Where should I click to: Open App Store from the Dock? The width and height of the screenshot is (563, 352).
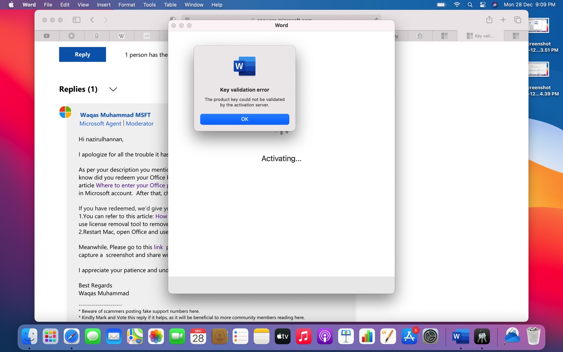pos(409,336)
